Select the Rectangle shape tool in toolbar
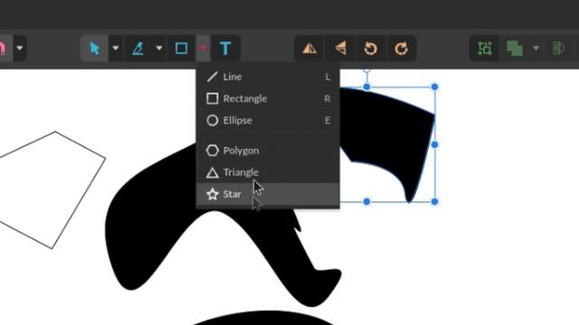The height and width of the screenshot is (325, 579). tap(181, 48)
